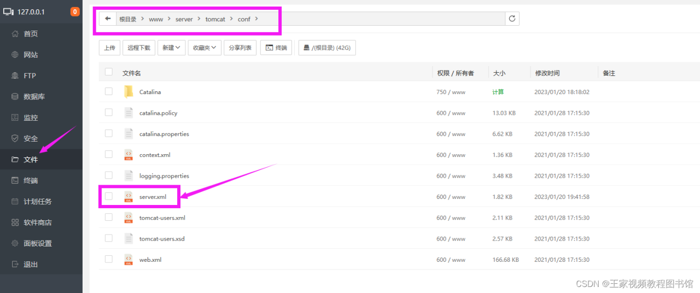Open the 根目录 (42G) disk button

(x=327, y=48)
